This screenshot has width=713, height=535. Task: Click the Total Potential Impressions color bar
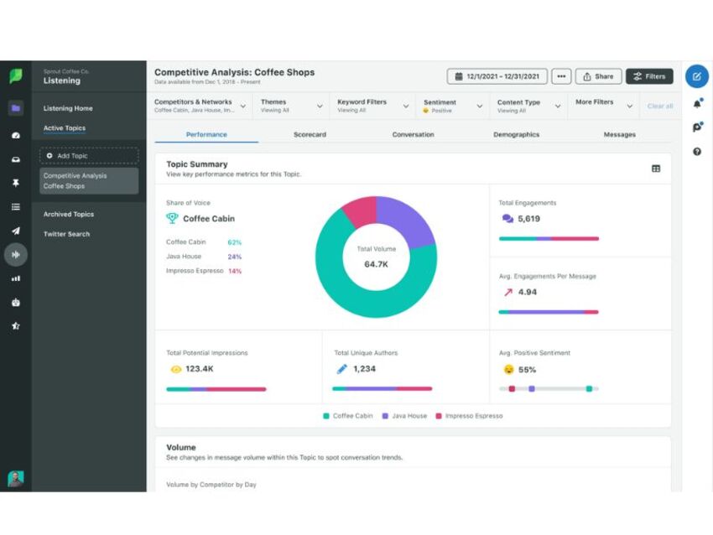tap(216, 389)
